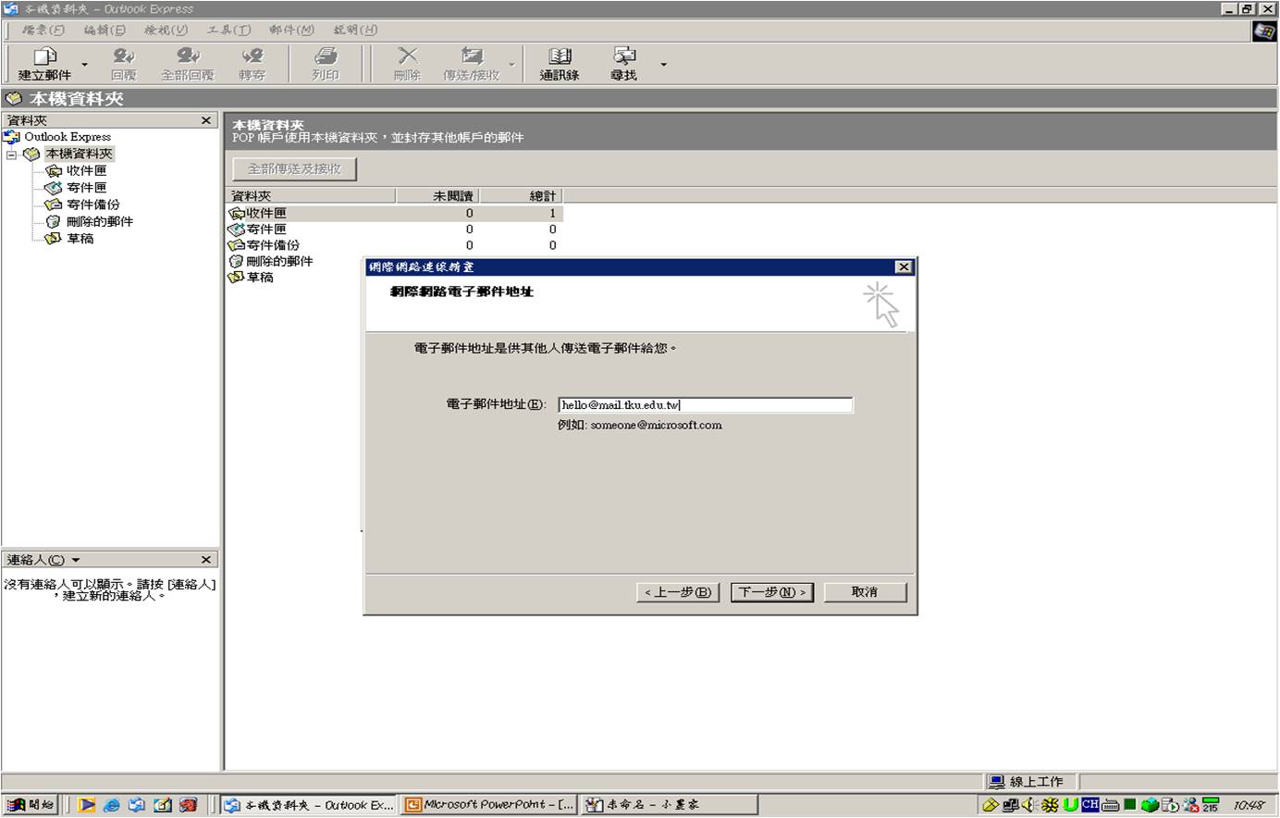Click the 刪除 (delete) toolbar icon

(x=407, y=63)
